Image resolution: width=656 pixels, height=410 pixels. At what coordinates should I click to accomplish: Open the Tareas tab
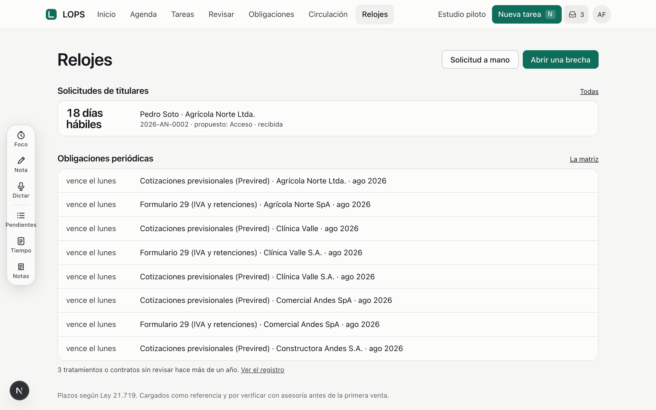(x=183, y=14)
